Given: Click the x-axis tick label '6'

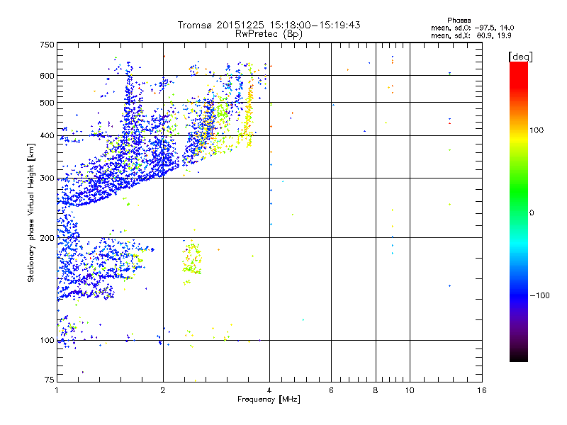Looking at the screenshot, I should [x=331, y=390].
